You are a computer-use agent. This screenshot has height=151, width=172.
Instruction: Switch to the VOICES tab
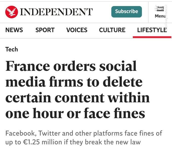pyautogui.click(x=77, y=30)
